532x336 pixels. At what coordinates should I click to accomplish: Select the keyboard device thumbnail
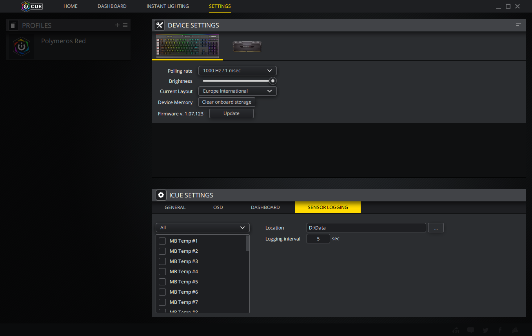187,46
